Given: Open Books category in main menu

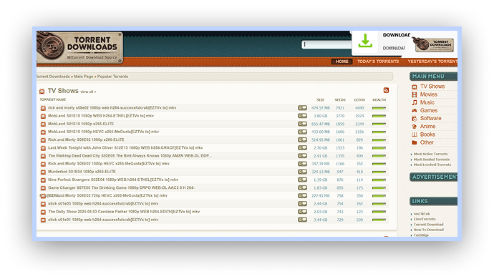Looking at the screenshot, I should tap(427, 134).
